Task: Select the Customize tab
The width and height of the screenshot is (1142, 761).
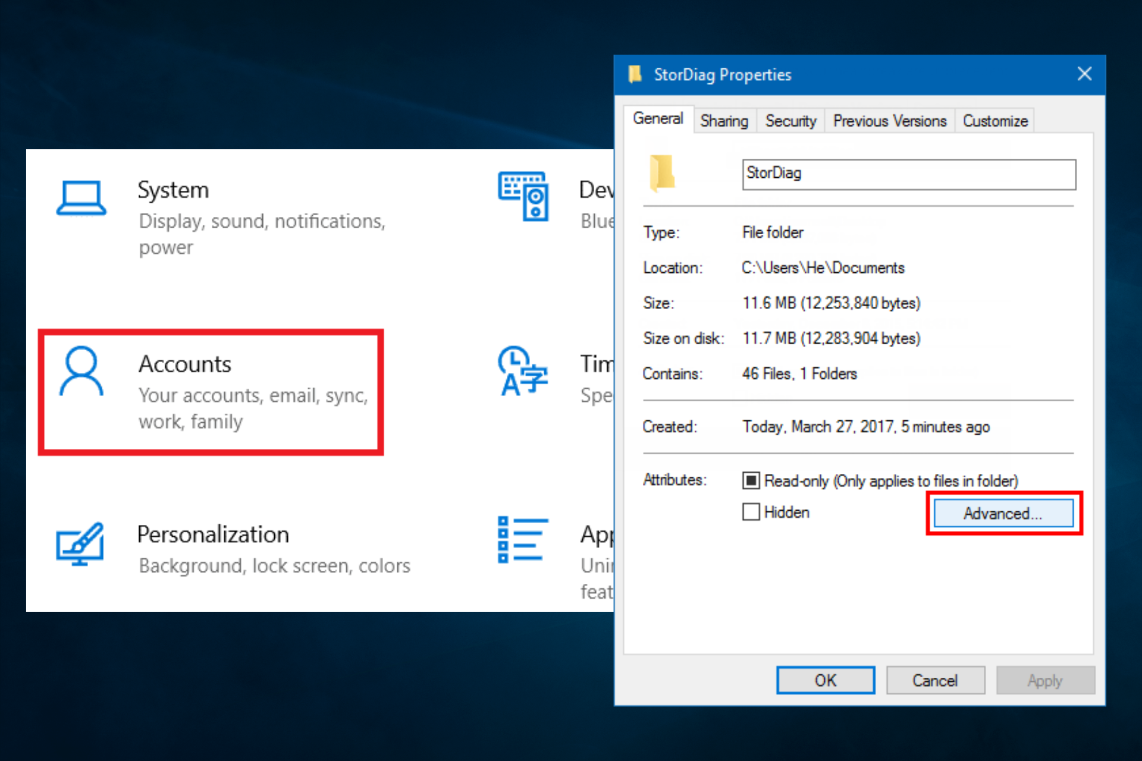Action: 995,121
